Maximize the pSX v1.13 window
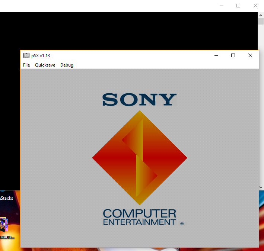The width and height of the screenshot is (264, 251). pos(233,55)
